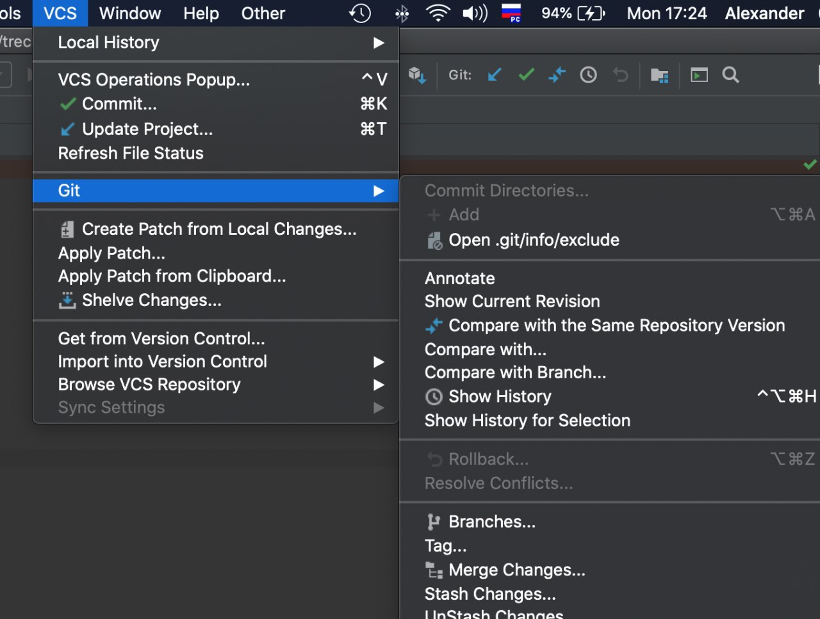820x619 pixels.
Task: Click the volume speaker menu bar icon
Action: [475, 13]
